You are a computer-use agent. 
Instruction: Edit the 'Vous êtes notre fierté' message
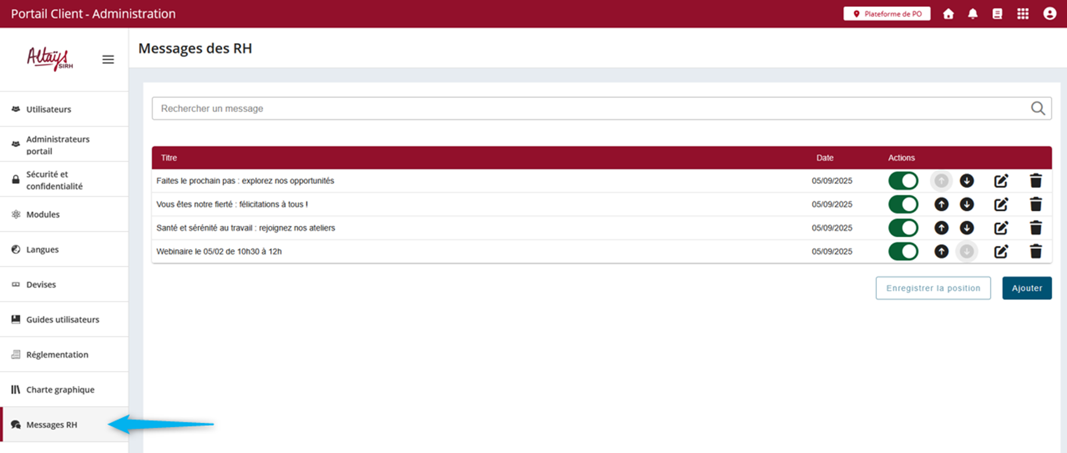click(x=1001, y=204)
